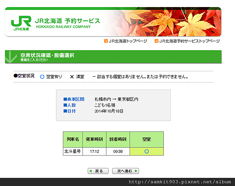Click the 17:12 departure time cell

94,152
